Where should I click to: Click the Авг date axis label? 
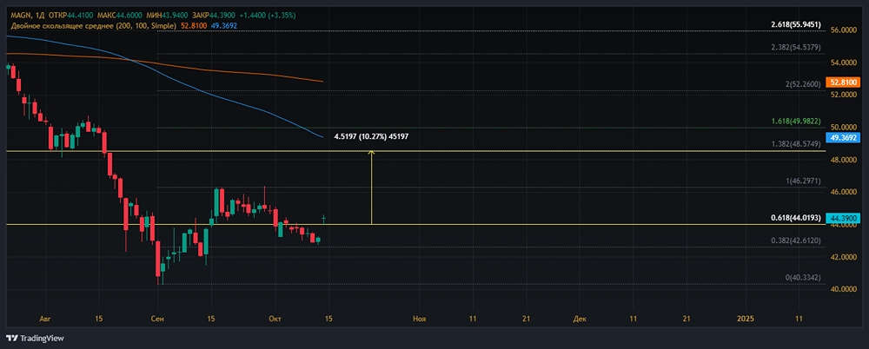point(45,319)
